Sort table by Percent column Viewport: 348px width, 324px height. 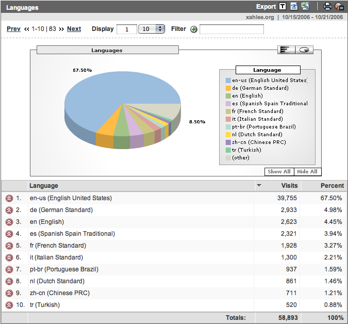click(332, 186)
